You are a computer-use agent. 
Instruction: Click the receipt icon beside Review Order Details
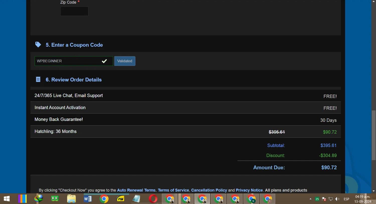[x=38, y=79]
